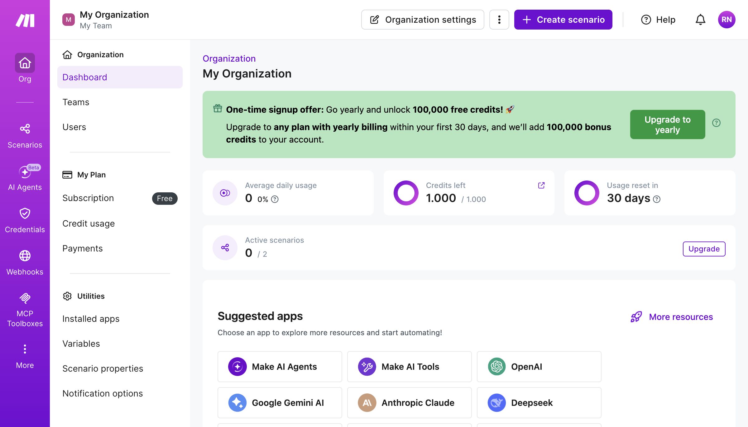Click the Google Gemini AI icon
Screen dimensions: 748x427
(237, 403)
